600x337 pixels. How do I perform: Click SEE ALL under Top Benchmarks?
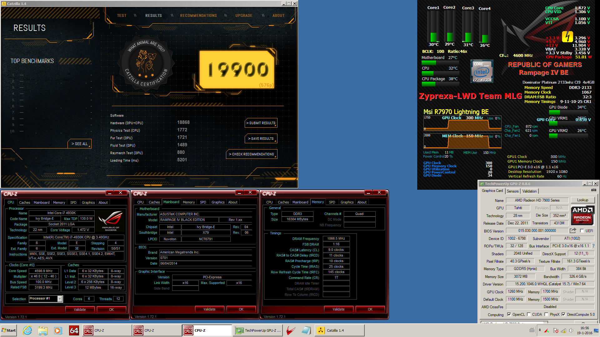80,144
